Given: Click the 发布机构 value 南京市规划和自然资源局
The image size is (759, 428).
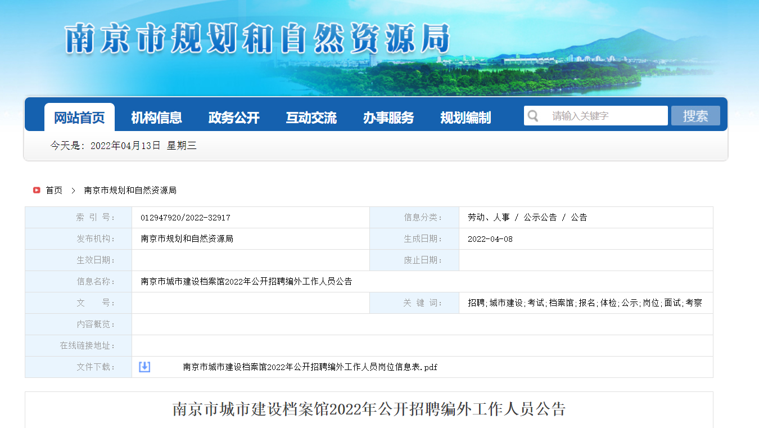Looking at the screenshot, I should pos(187,239).
